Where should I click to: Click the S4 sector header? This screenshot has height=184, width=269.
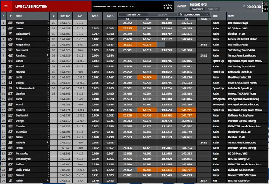pyautogui.click(x=186, y=19)
